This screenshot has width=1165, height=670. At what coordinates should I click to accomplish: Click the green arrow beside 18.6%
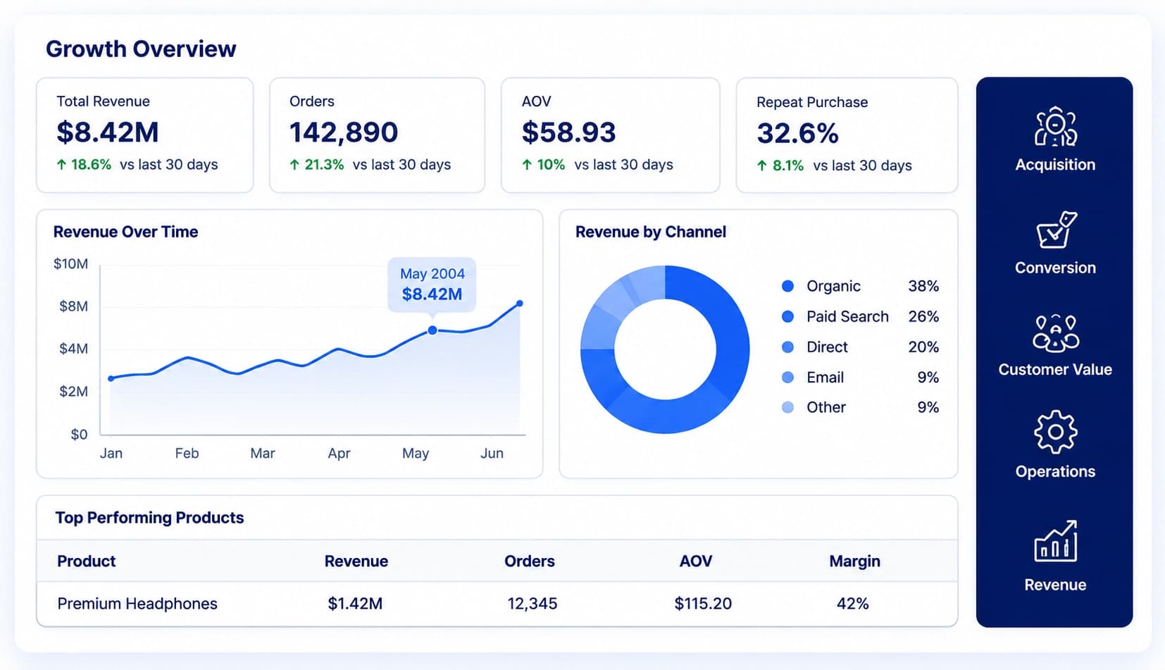tap(61, 165)
